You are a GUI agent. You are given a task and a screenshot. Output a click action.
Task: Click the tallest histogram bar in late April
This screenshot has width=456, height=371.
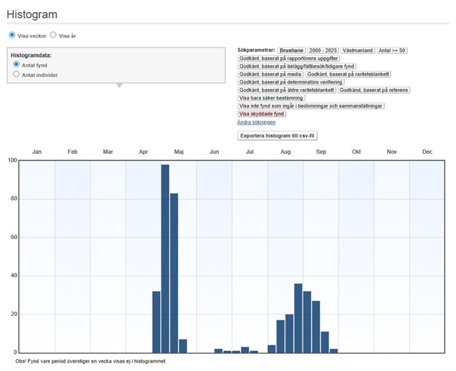click(165, 258)
